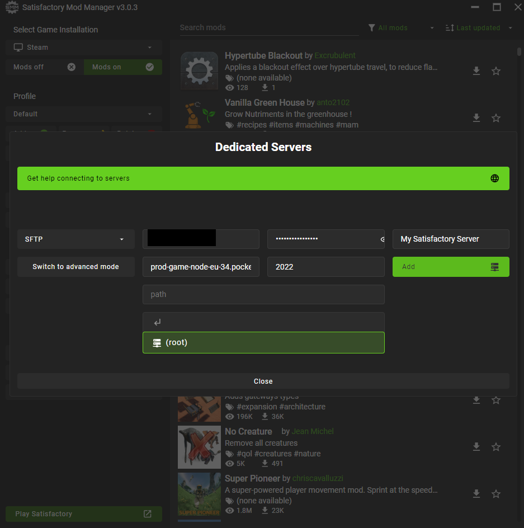Open the All mods filter dropdown

[x=401, y=28]
